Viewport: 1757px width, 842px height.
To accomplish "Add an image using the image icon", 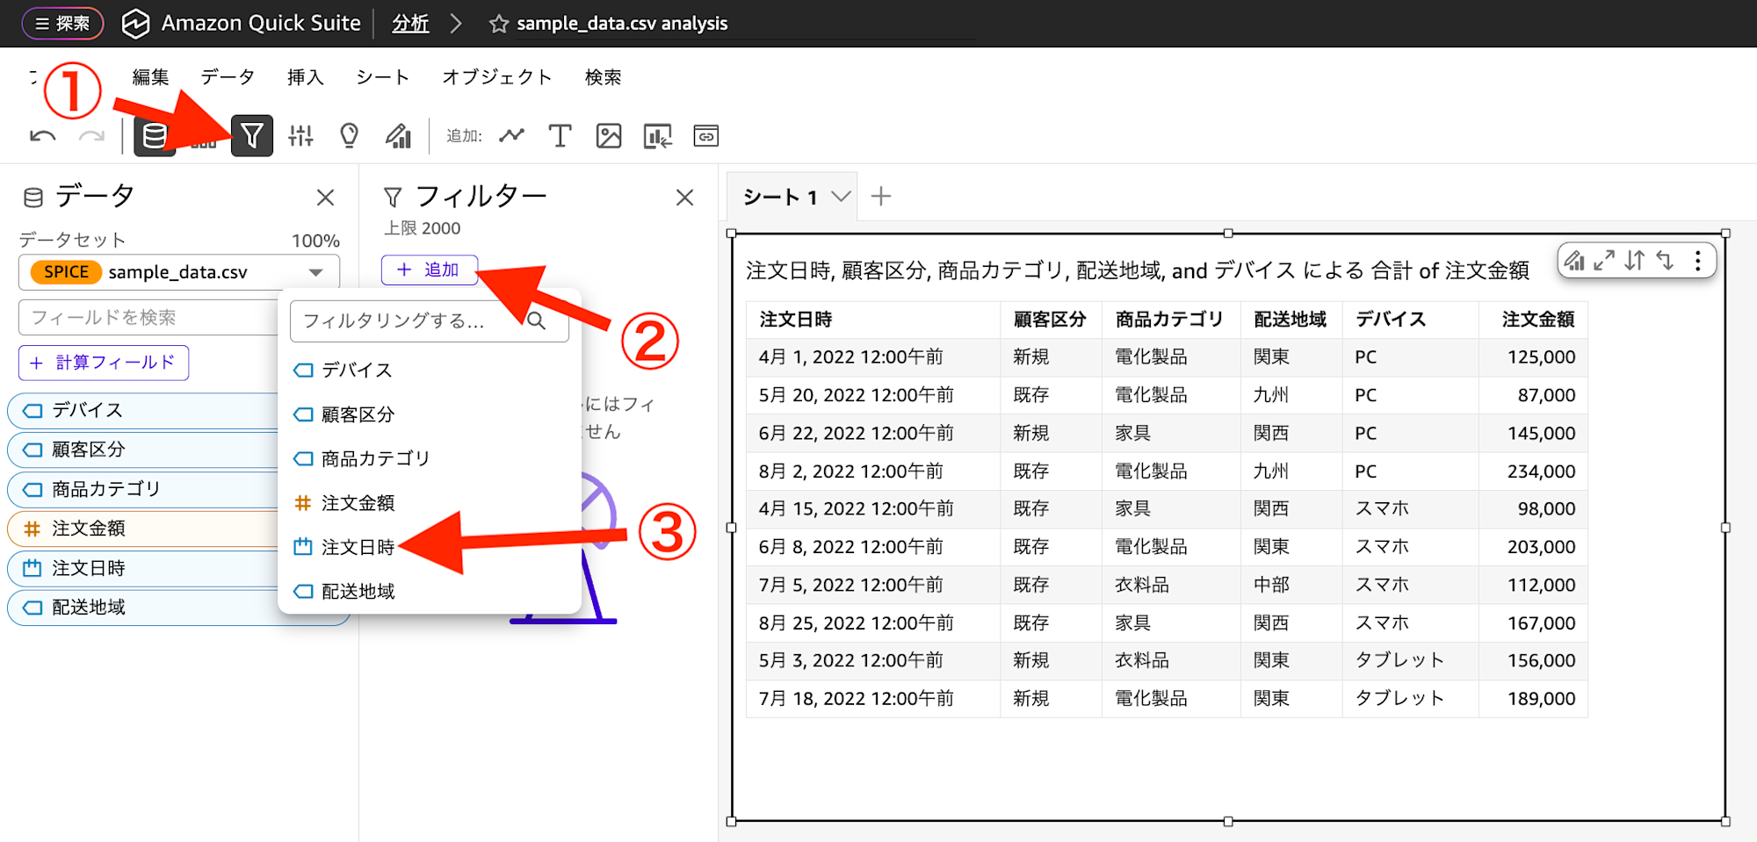I will pos(608,135).
